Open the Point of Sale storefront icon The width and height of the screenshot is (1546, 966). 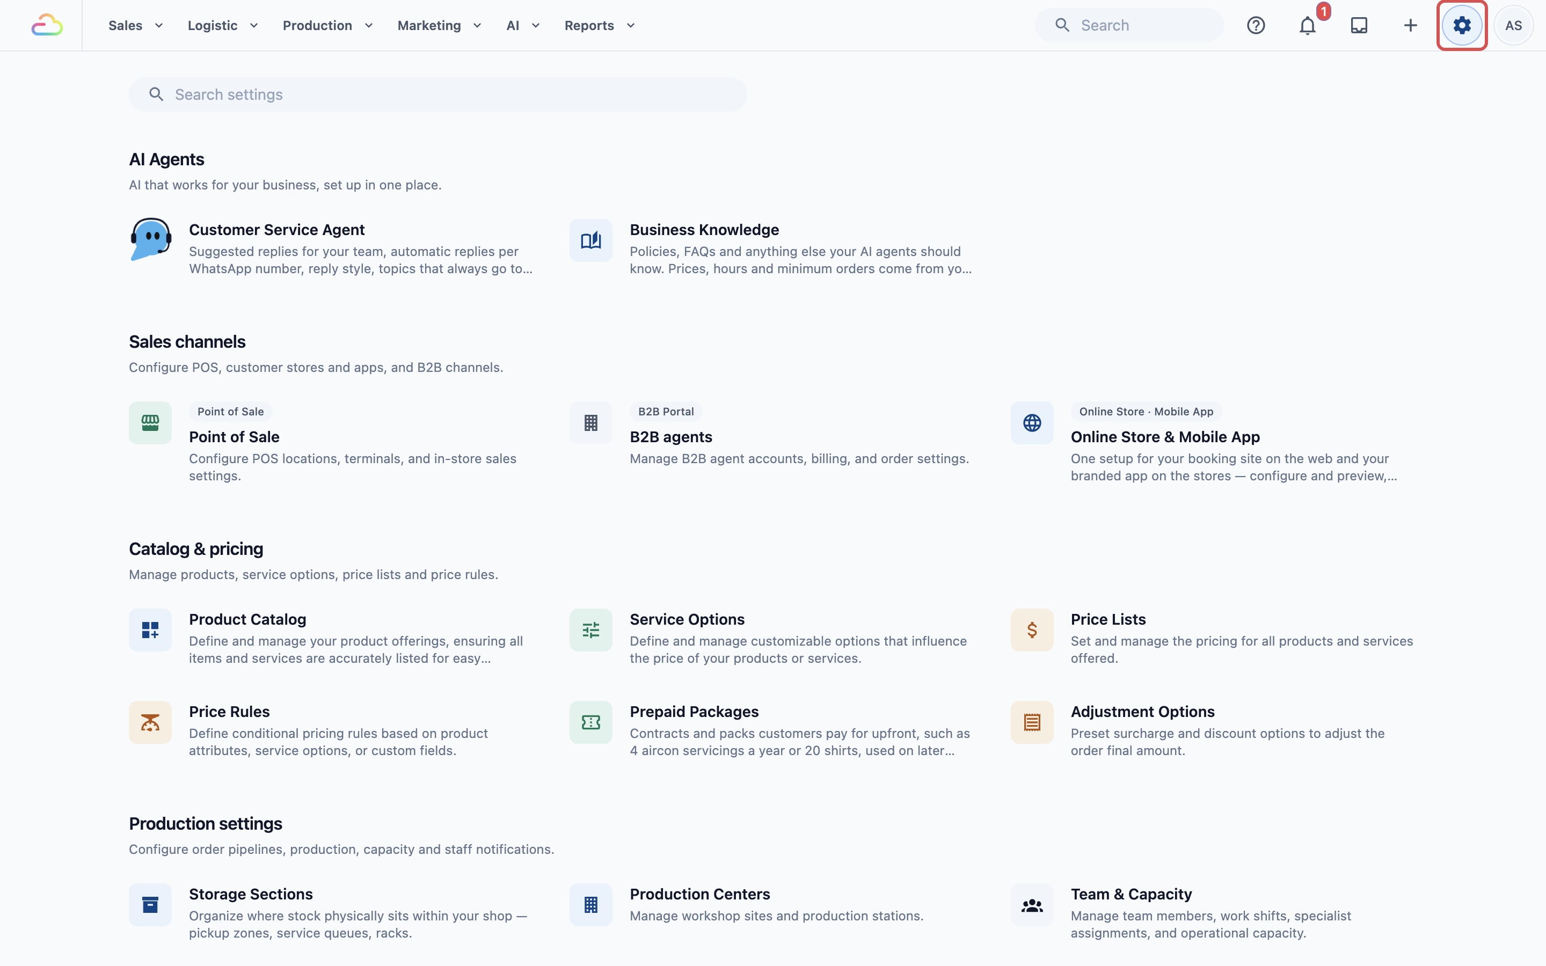click(150, 423)
